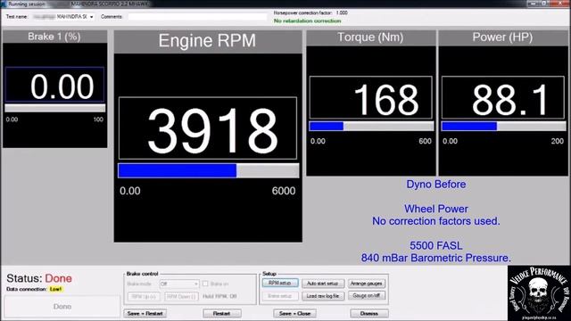Image resolution: width=571 pixels, height=321 pixels.
Task: Click the 200 power scale maximum
Action: point(557,141)
